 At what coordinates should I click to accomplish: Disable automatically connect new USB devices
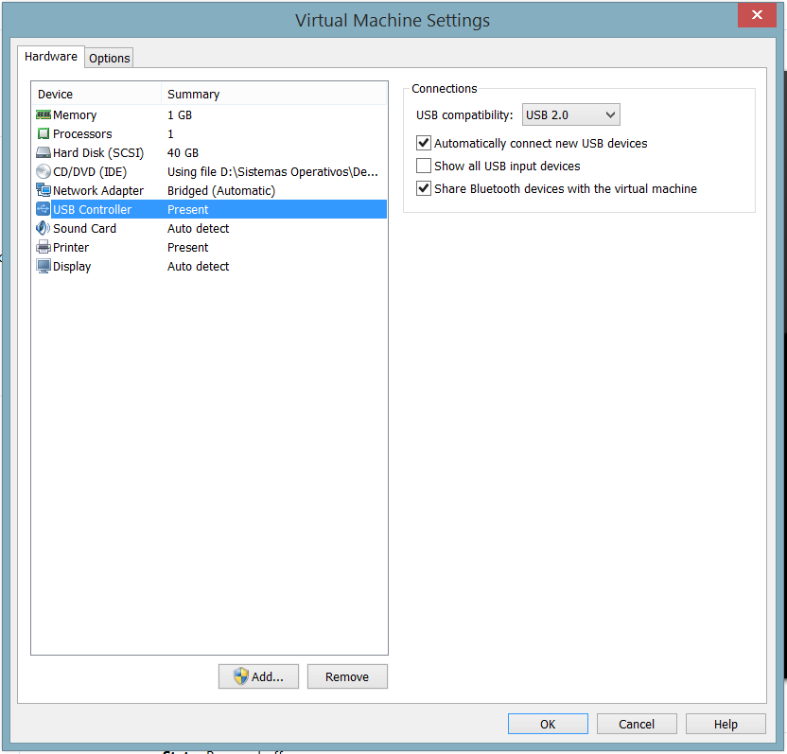pyautogui.click(x=424, y=144)
